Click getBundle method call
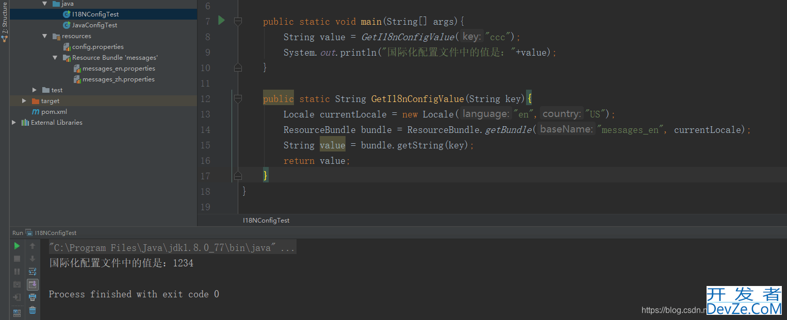Screen dimensions: 787x320 tap(508, 130)
